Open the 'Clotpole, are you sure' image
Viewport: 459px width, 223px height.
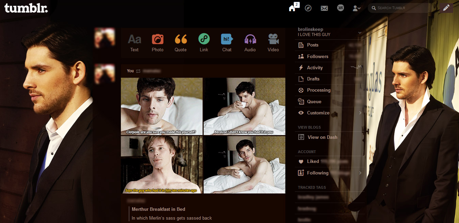coord(162,106)
